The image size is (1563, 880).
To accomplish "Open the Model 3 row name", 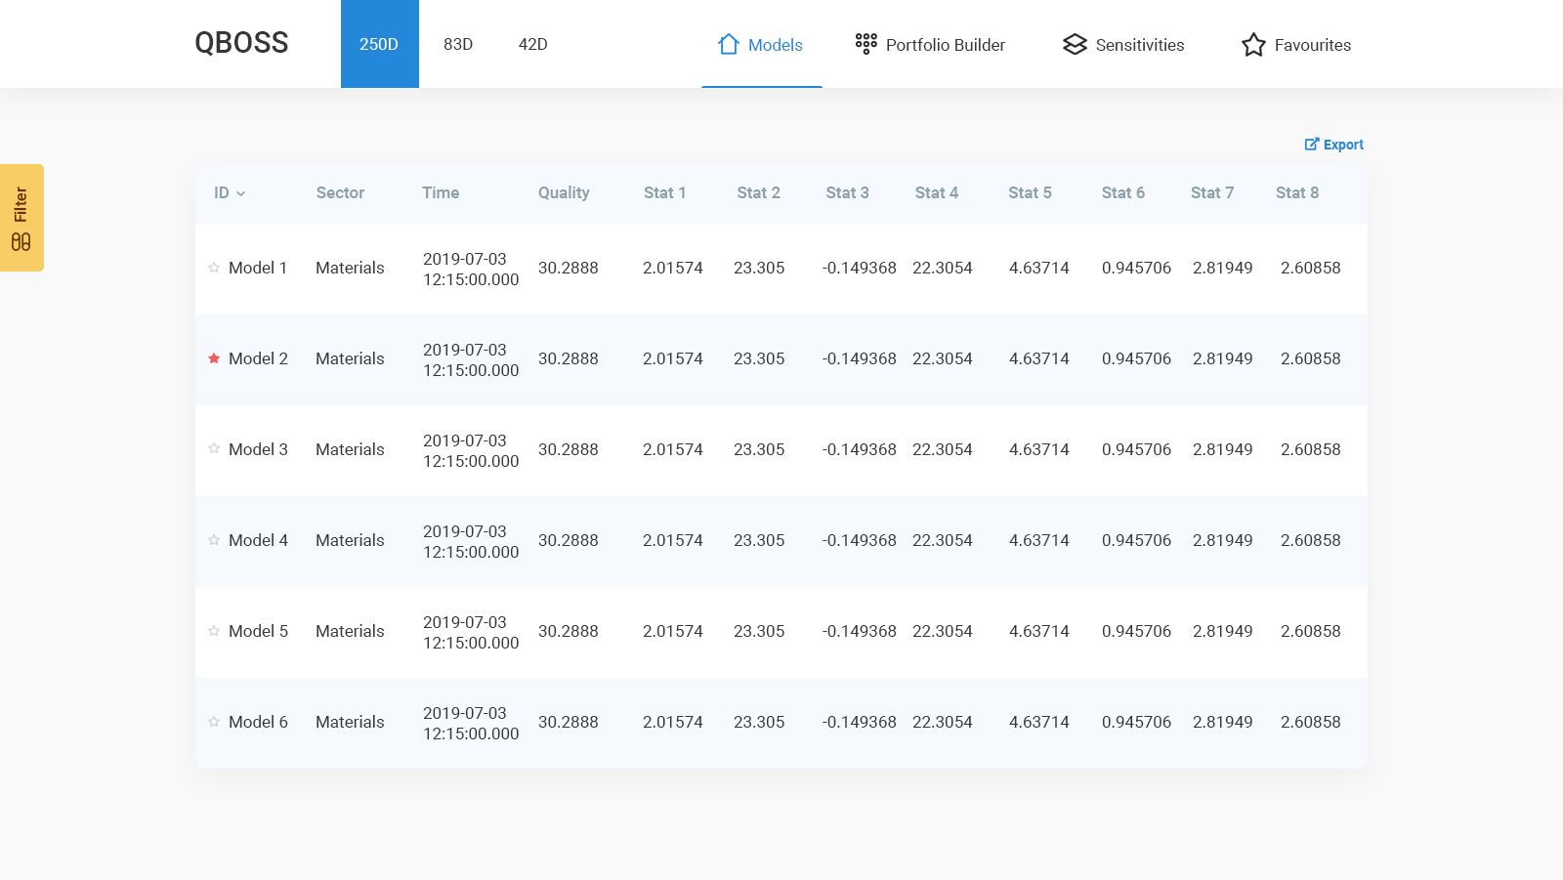I will pos(258,449).
